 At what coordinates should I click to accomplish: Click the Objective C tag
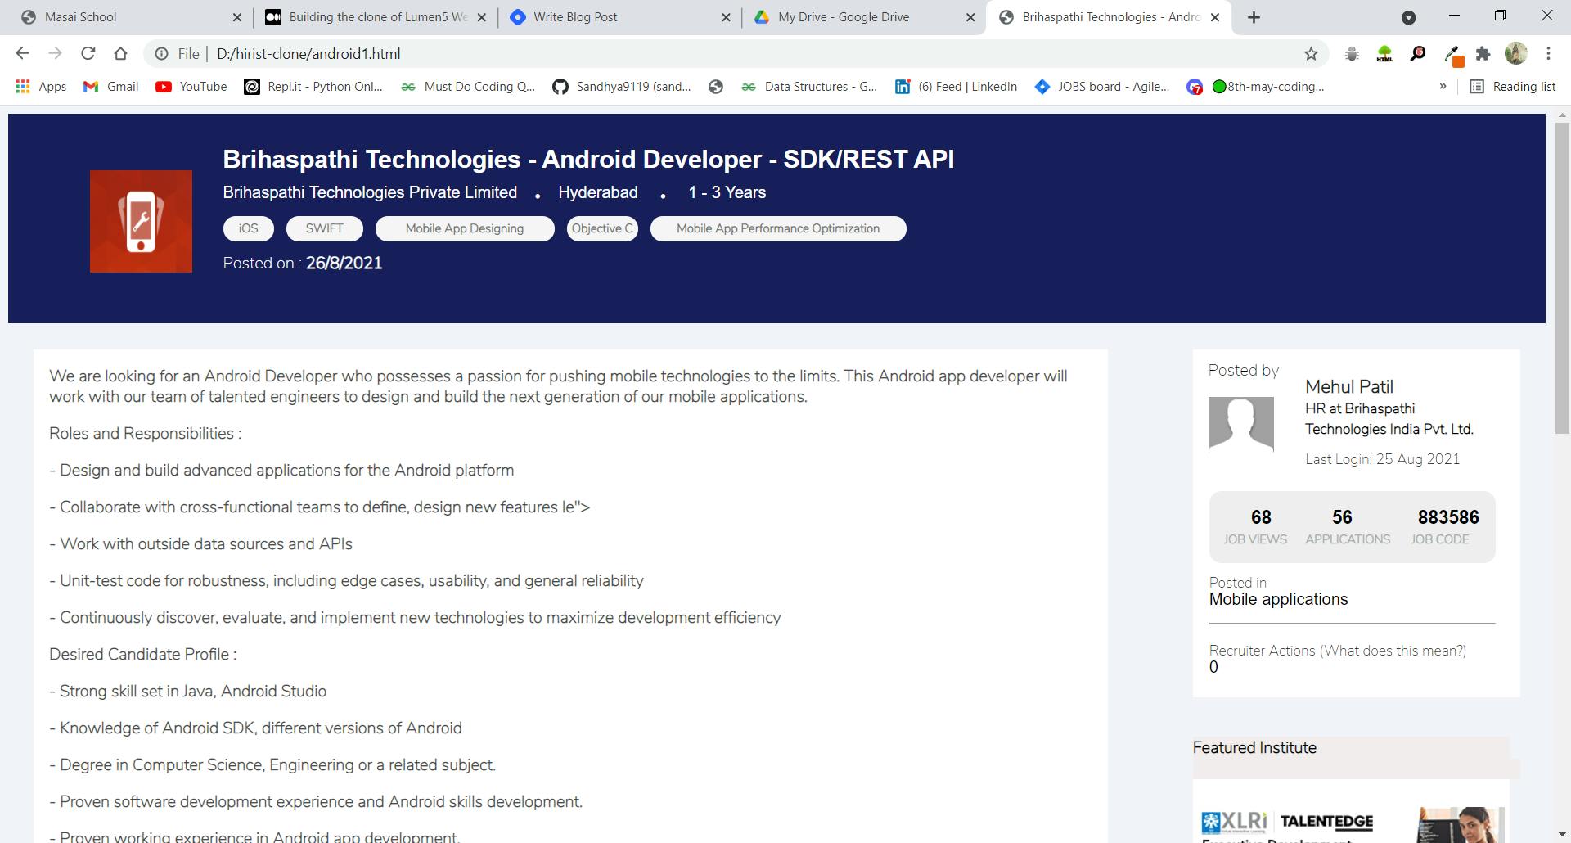[602, 228]
